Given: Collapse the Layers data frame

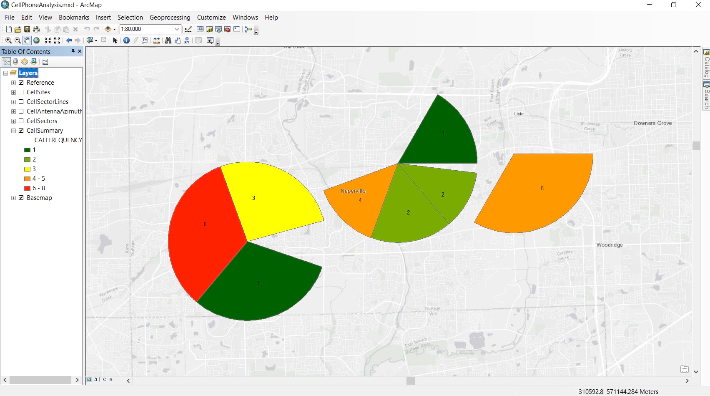Looking at the screenshot, I should click(5, 73).
